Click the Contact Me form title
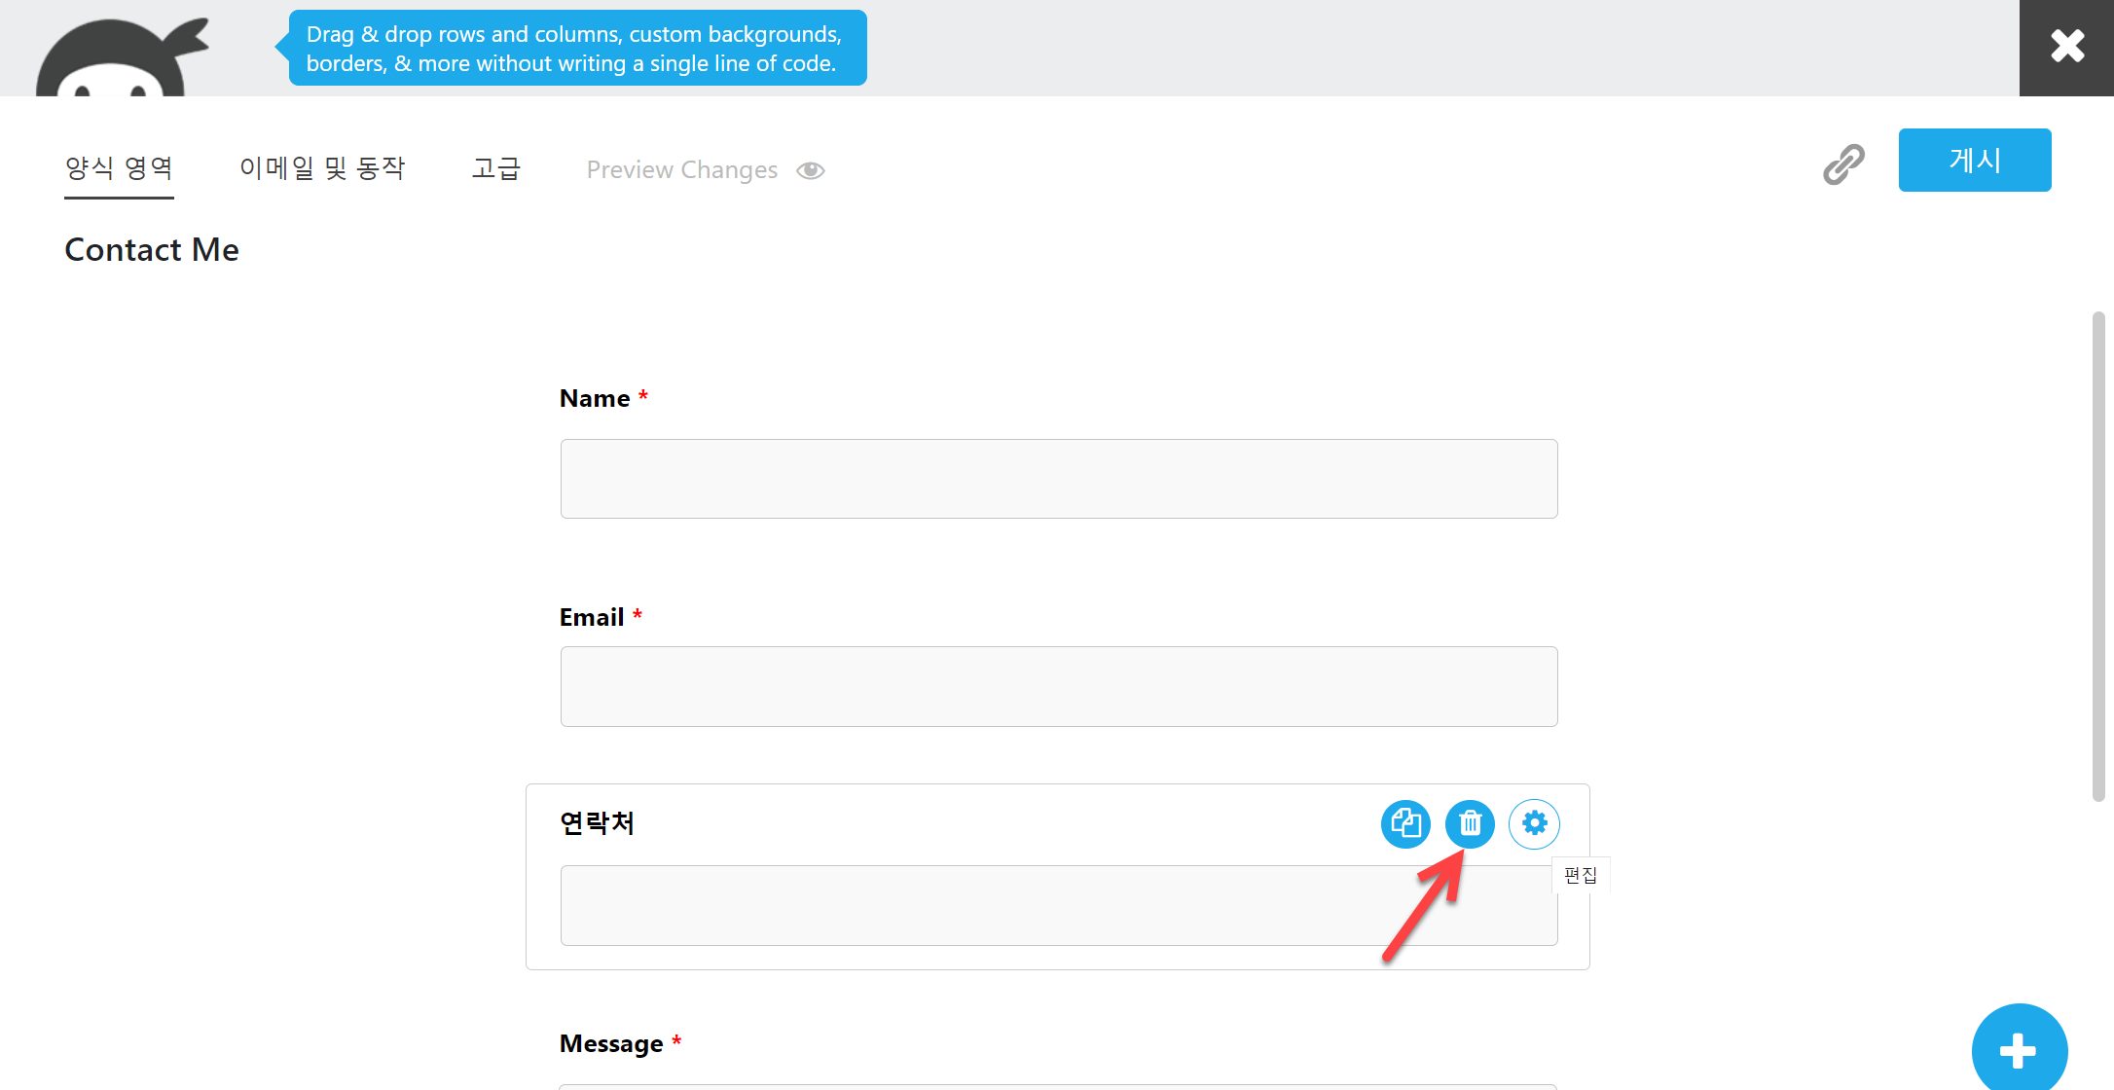 point(152,250)
